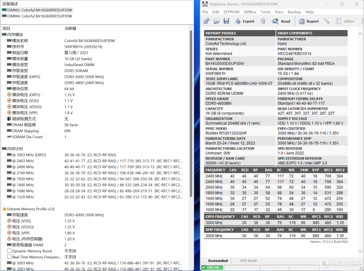The width and height of the screenshot is (364, 271).
Task: Click the padlock icon in Thaiphoon toolbar
Action: tap(263, 21)
